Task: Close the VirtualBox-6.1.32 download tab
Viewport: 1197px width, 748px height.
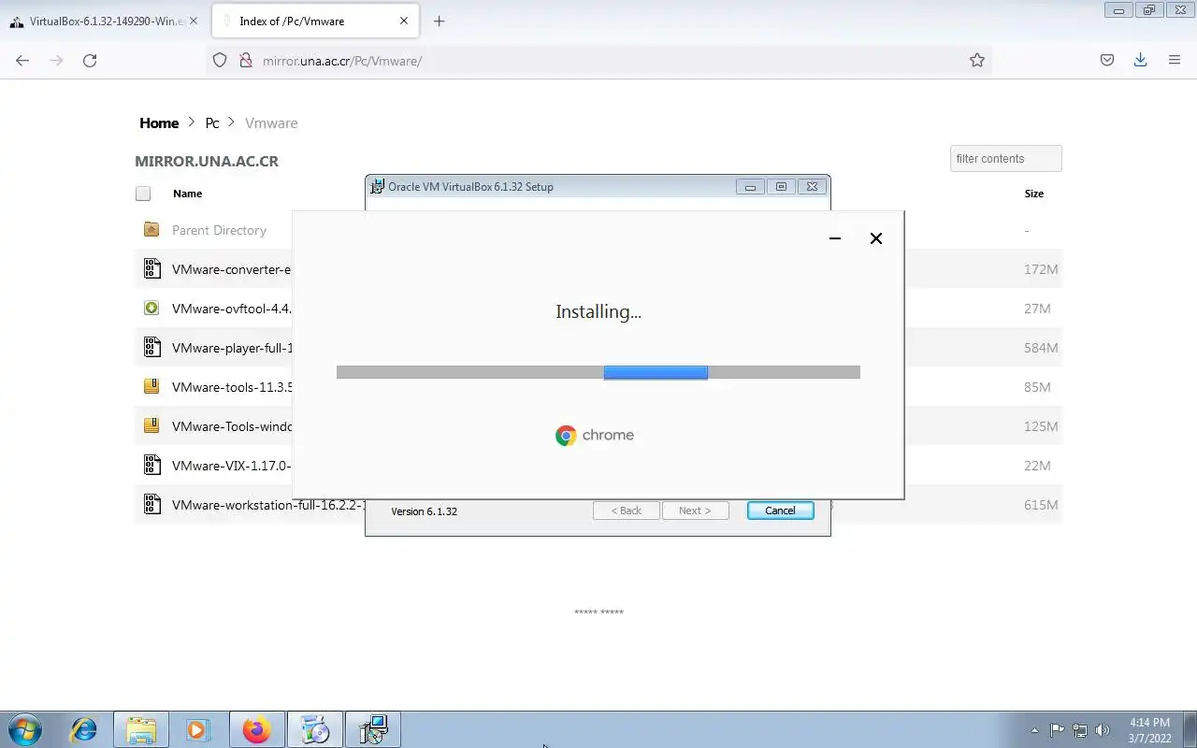Action: tap(194, 21)
